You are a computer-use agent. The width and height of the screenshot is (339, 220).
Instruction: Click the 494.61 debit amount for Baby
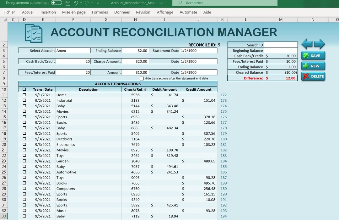click(x=164, y=167)
